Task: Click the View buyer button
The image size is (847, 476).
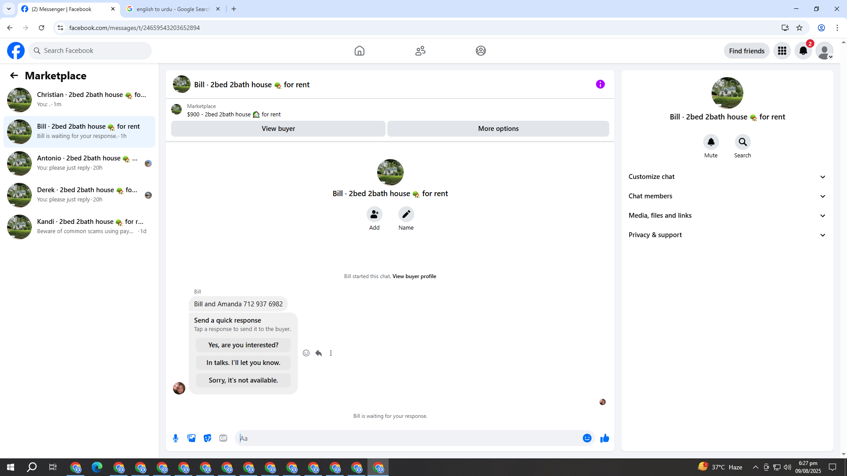Action: click(x=278, y=129)
